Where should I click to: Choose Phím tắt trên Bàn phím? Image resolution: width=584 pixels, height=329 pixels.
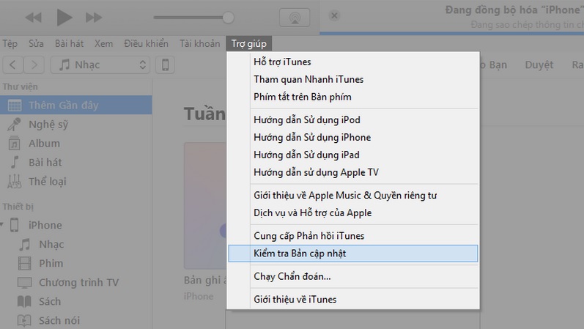[353, 97]
